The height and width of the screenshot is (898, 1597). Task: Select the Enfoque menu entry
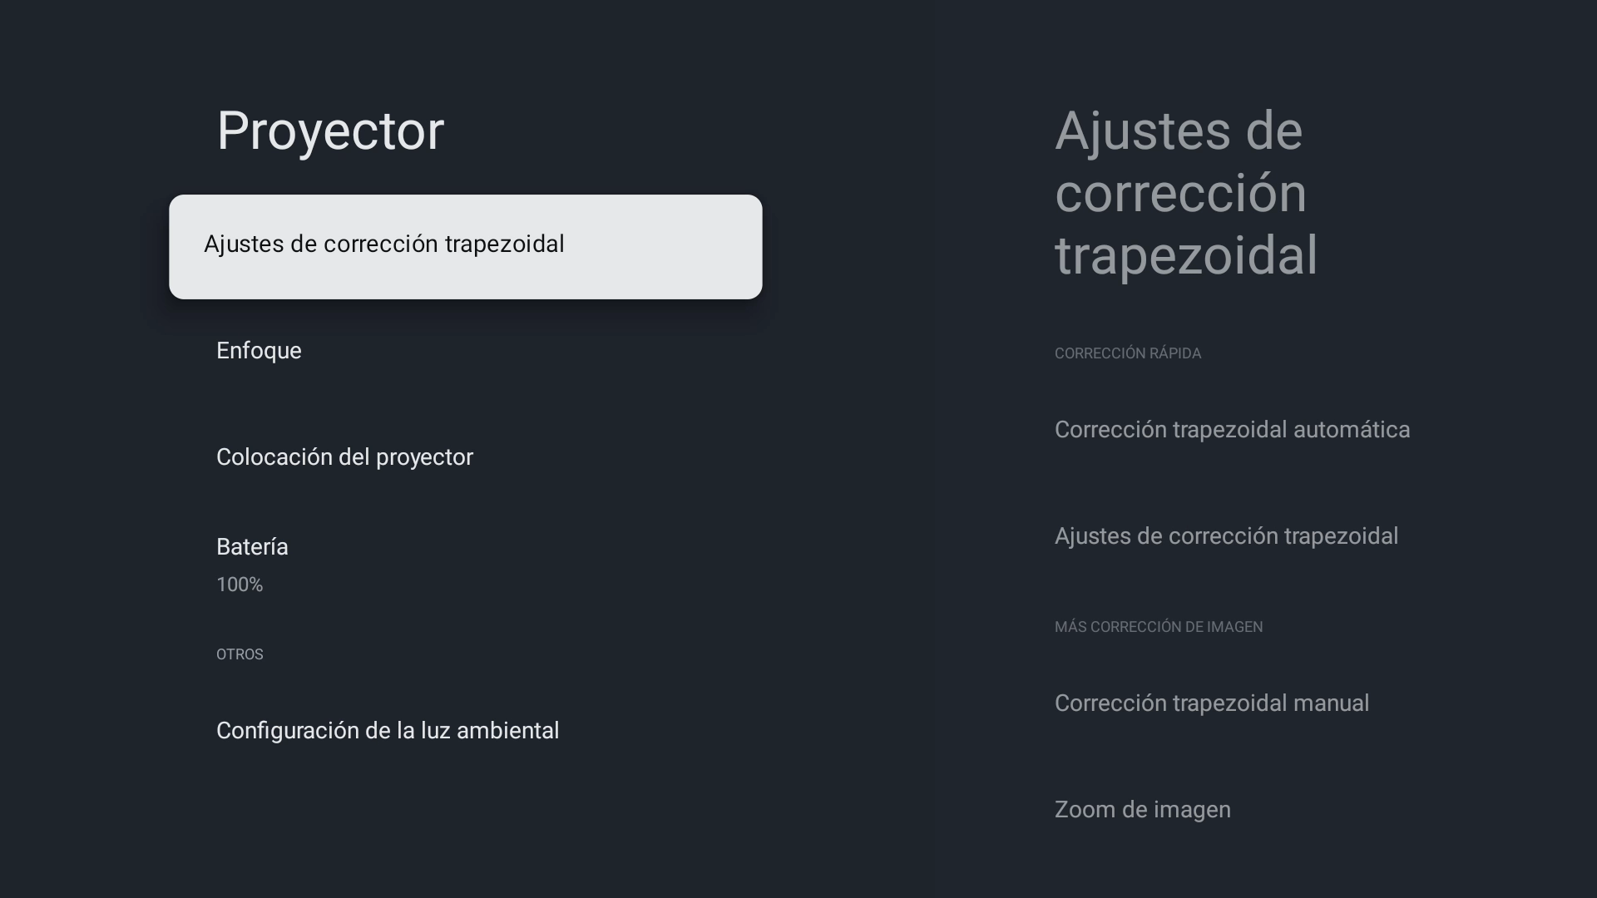pyautogui.click(x=259, y=351)
